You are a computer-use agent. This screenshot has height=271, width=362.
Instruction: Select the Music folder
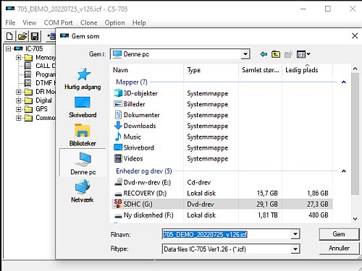point(127,137)
